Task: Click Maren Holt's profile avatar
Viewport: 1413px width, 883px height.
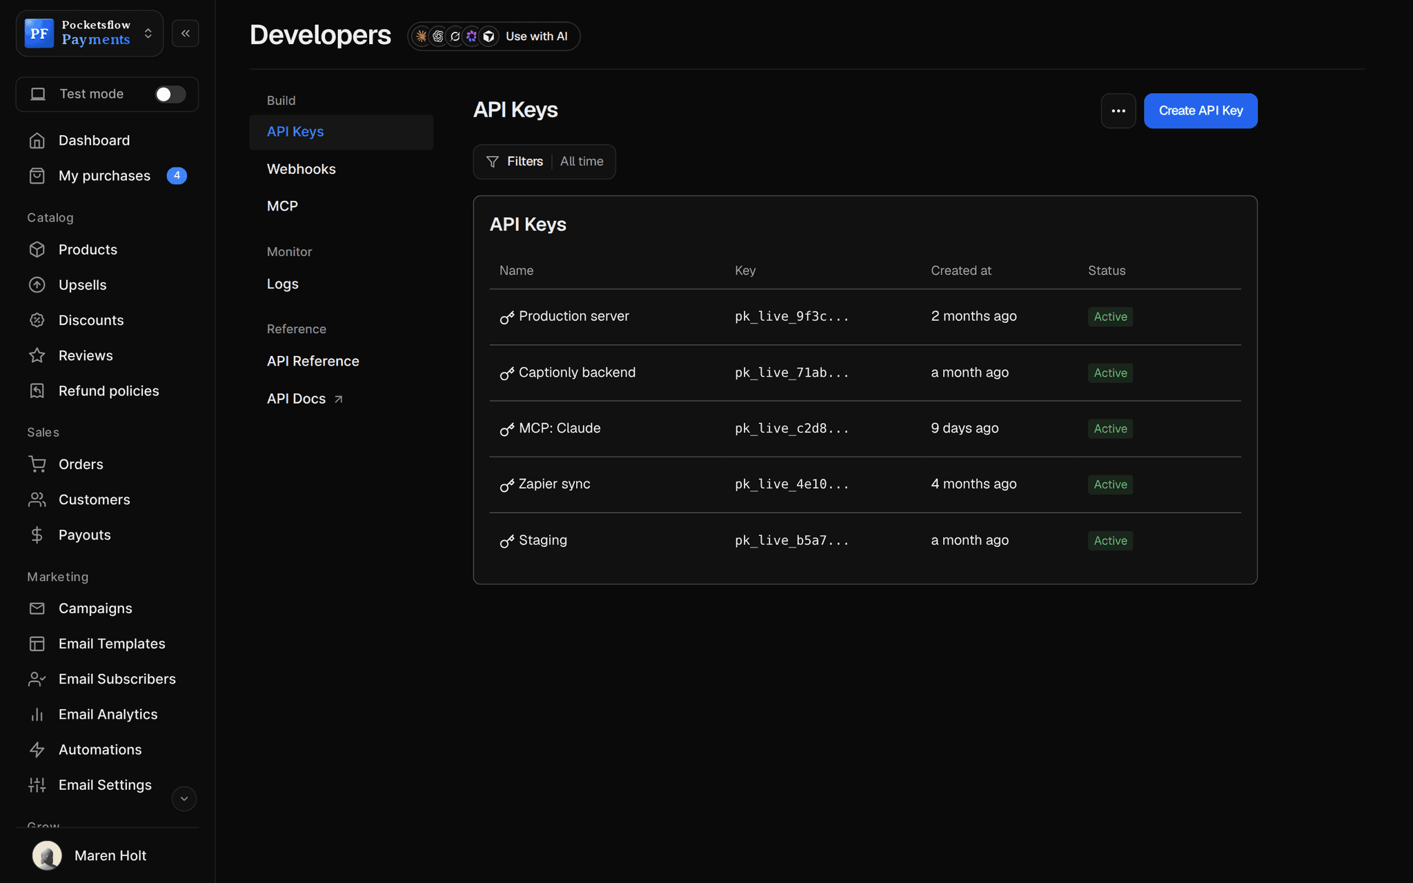Action: pyautogui.click(x=47, y=855)
